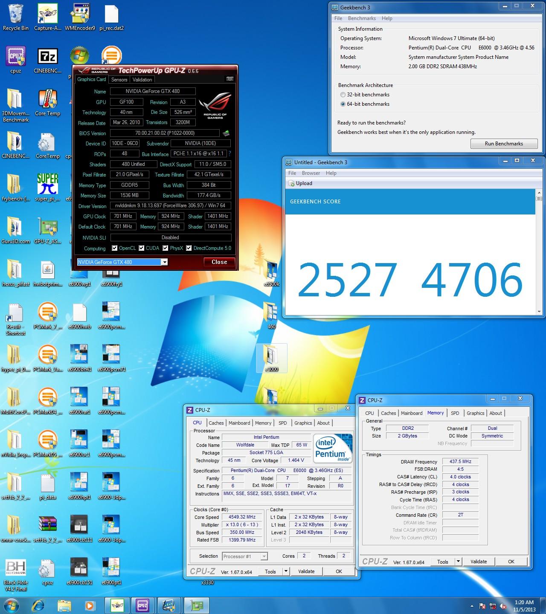Screen dimensions: 546x614
Task: Select the PCMark_7 installer icon
Action: pos(48,316)
